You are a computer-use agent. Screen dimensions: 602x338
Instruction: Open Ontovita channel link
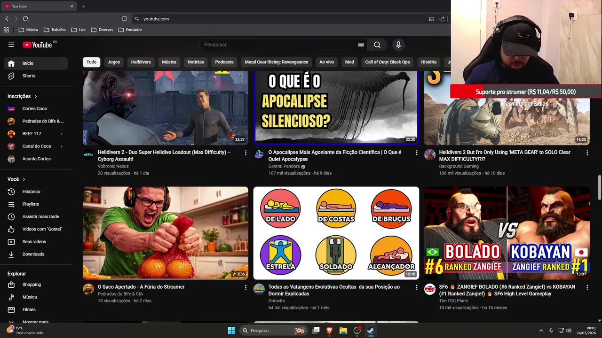[x=277, y=301]
